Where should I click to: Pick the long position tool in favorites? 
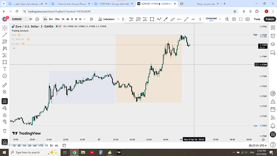pyautogui.click(x=145, y=19)
